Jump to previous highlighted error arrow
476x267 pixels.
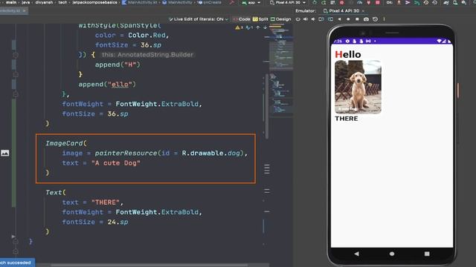pos(258,27)
